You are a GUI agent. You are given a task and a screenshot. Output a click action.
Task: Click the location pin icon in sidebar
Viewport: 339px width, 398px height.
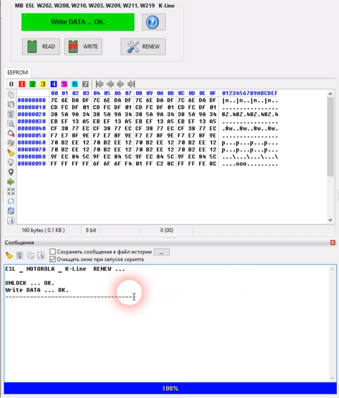[11, 172]
